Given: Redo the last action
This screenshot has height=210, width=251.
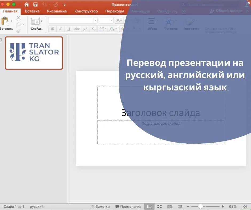Looking at the screenshot, I should (x=56, y=5).
